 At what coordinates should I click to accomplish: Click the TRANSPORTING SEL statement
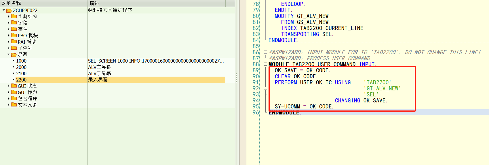307,34
